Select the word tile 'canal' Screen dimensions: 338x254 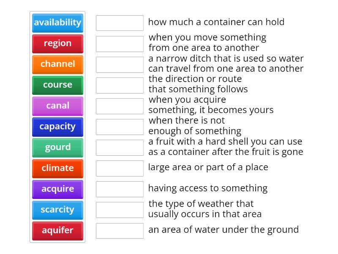(57, 106)
